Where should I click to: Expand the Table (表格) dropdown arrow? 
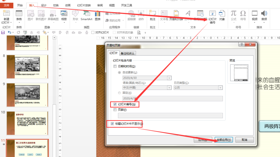click(x=19, y=23)
